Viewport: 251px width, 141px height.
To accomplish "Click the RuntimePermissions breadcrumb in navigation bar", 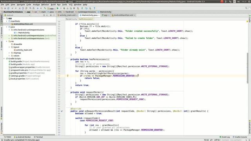I will [x=12, y=12].
